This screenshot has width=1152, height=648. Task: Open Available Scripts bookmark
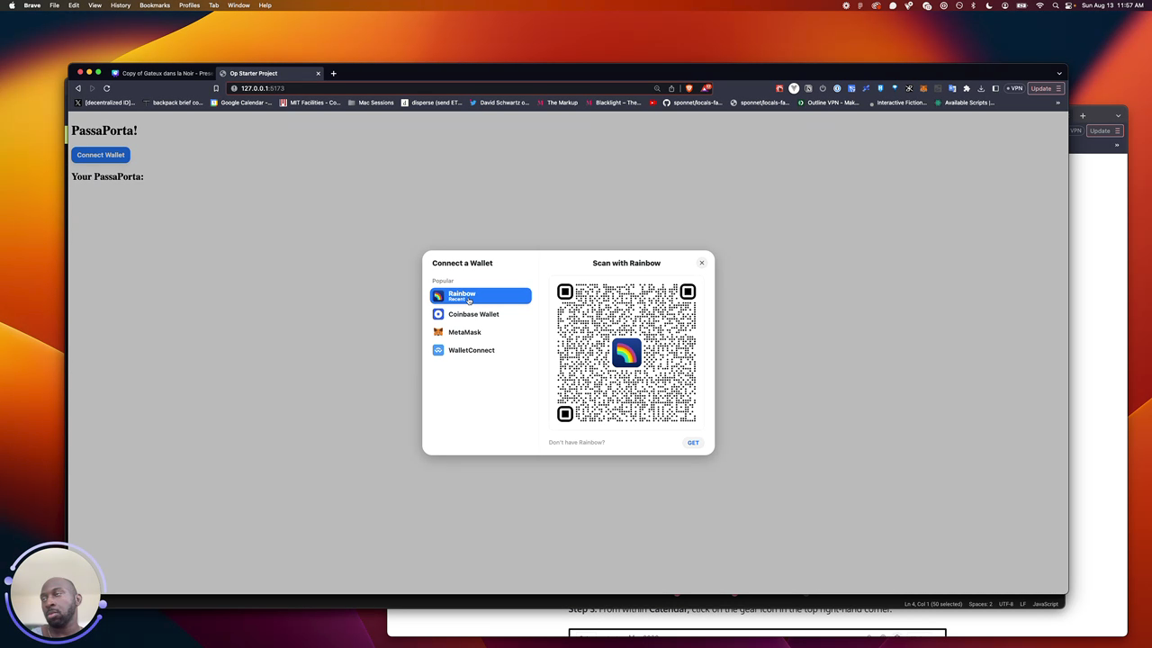[965, 103]
